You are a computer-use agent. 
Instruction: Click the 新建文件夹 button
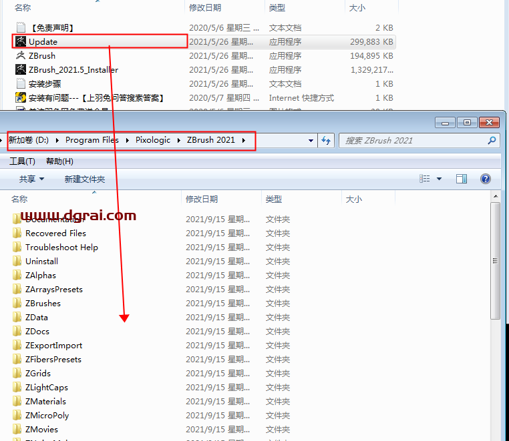tap(85, 179)
